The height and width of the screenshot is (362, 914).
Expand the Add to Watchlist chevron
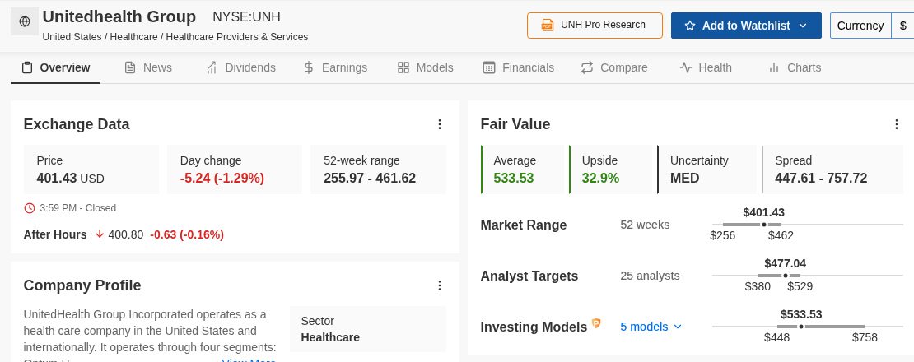tap(803, 26)
